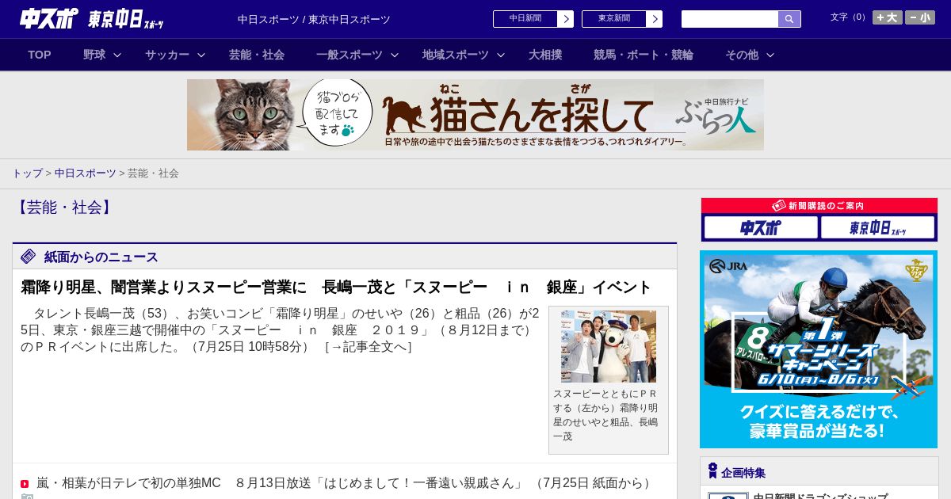Viewport: 951px width, 499px height.
Task: Click the トップ breadcrumb link
Action: 27,173
